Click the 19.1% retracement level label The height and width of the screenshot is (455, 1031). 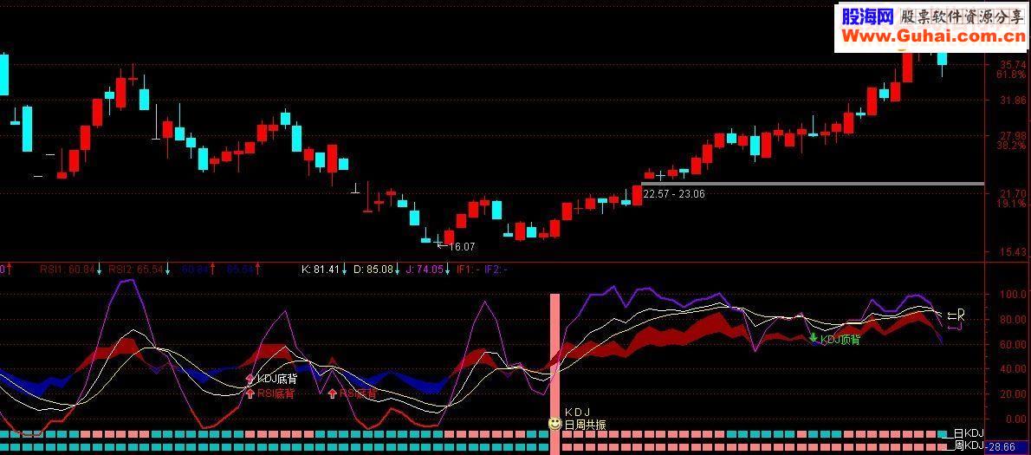click(1013, 204)
